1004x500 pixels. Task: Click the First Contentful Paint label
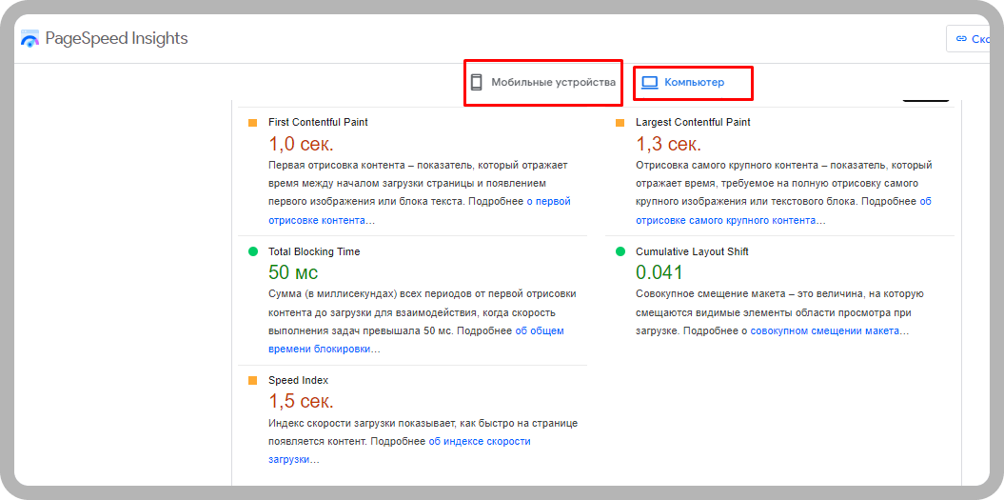[x=318, y=122]
